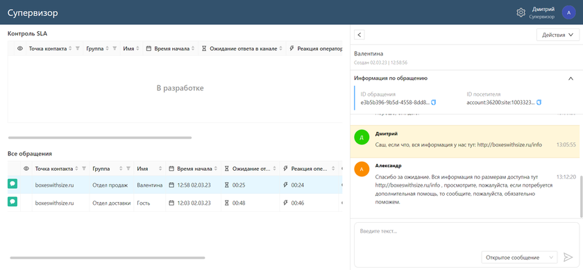Filter Группа column in Все обращения table

click(128, 169)
